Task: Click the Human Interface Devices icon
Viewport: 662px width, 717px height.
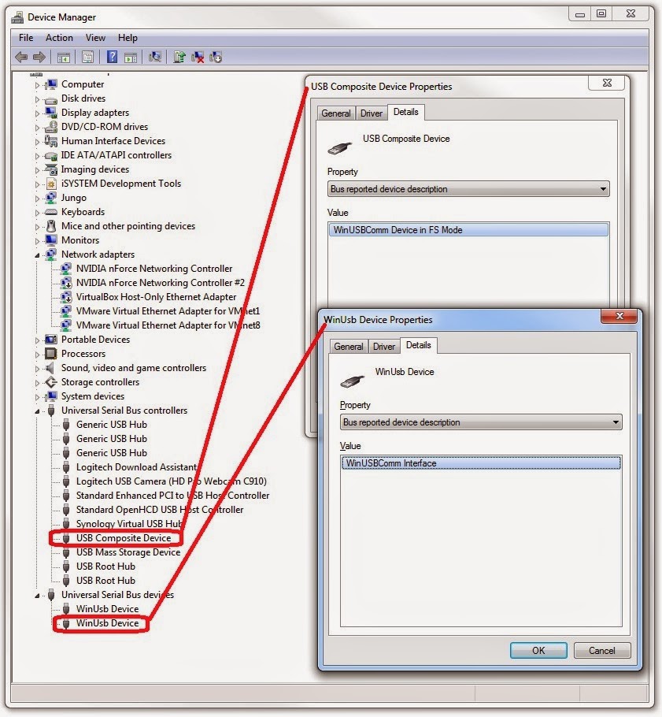Action: (50, 141)
